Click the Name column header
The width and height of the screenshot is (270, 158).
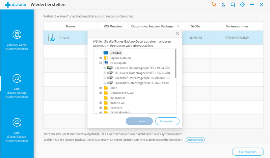[x=71, y=26]
